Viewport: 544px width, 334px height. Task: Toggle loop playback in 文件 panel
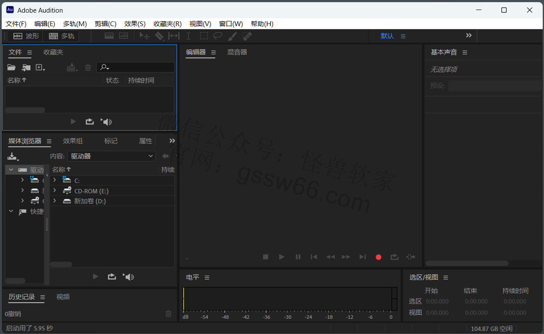90,122
